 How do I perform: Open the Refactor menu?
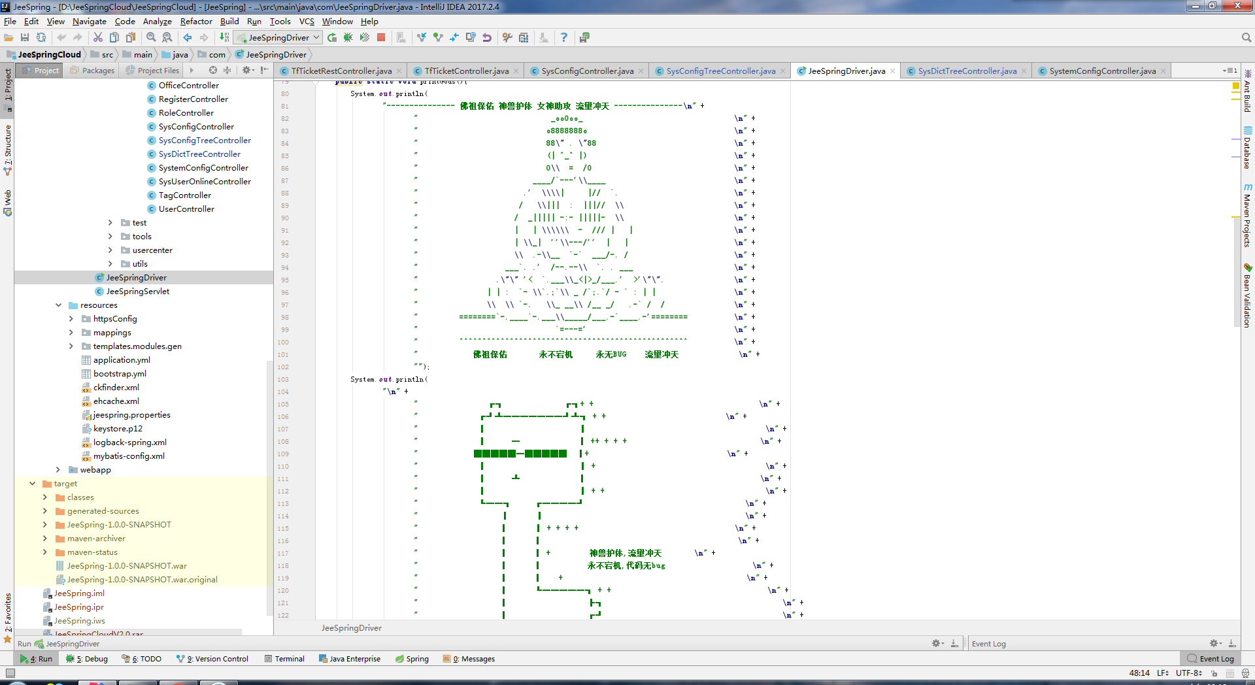pyautogui.click(x=195, y=22)
